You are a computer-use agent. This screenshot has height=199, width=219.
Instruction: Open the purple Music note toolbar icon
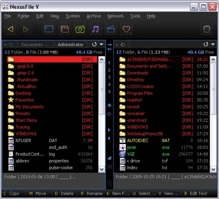95,29
